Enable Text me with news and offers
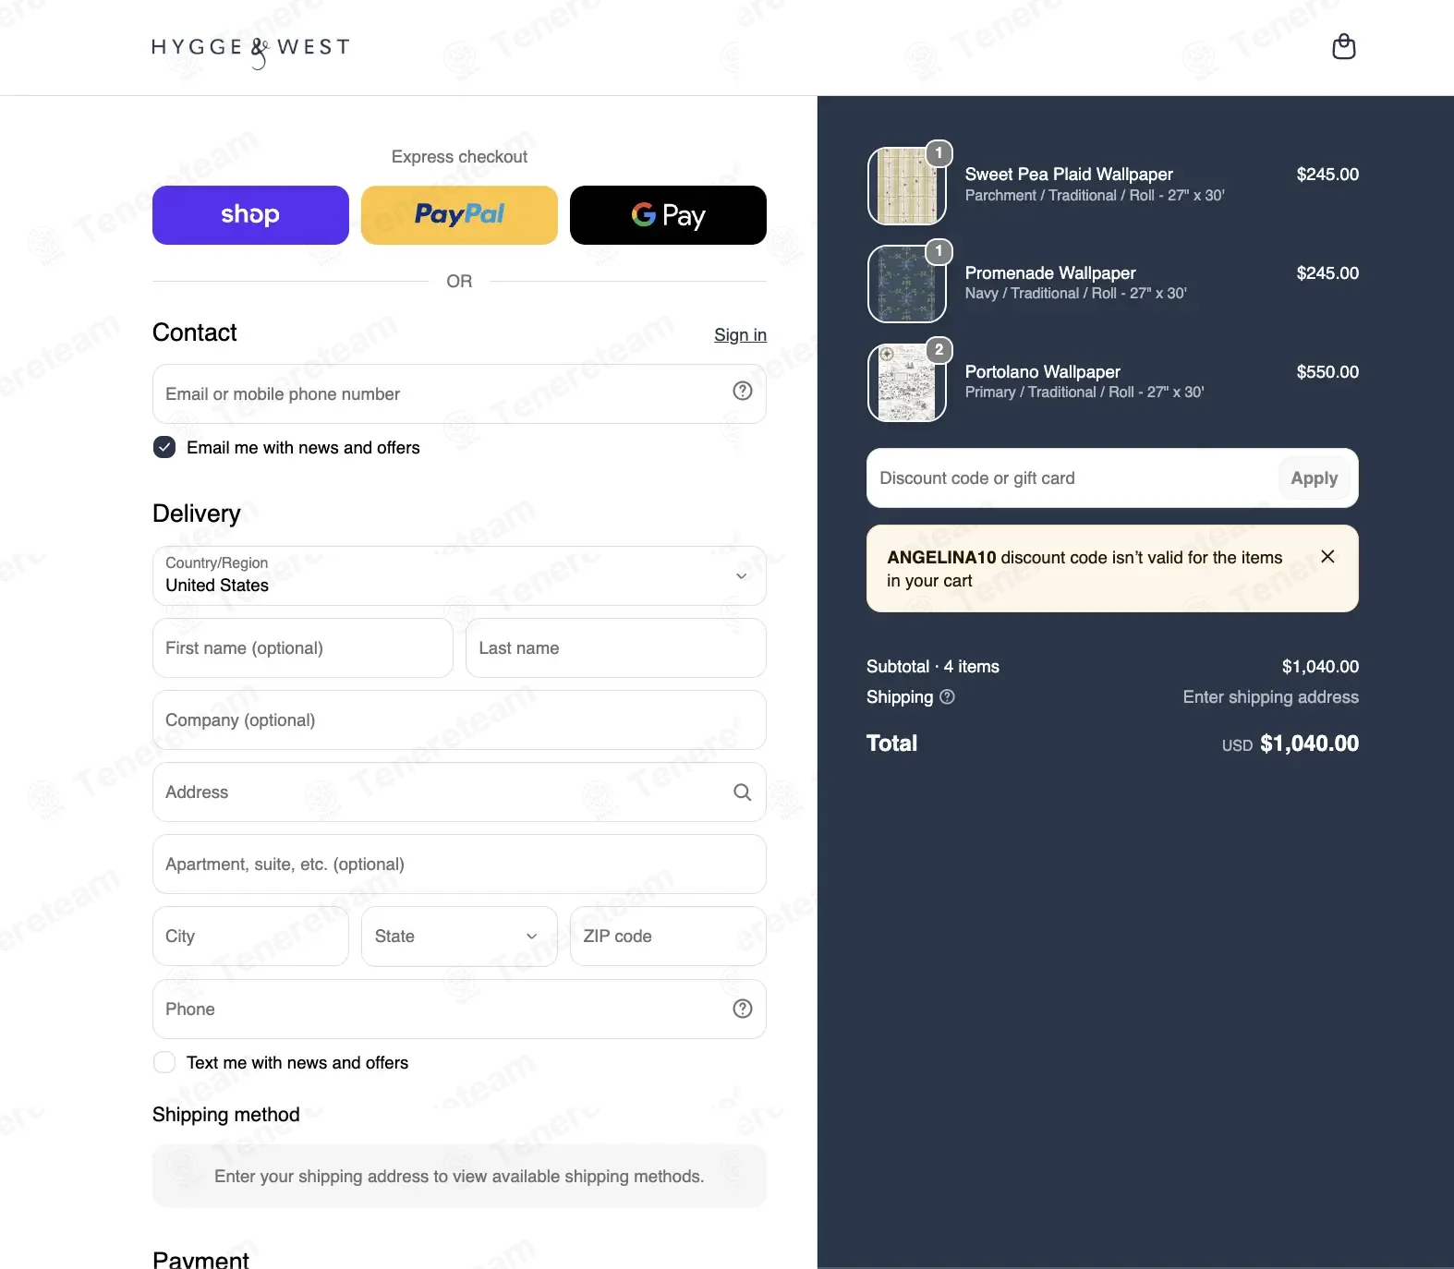Viewport: 1454px width, 1269px height. coord(164,1062)
